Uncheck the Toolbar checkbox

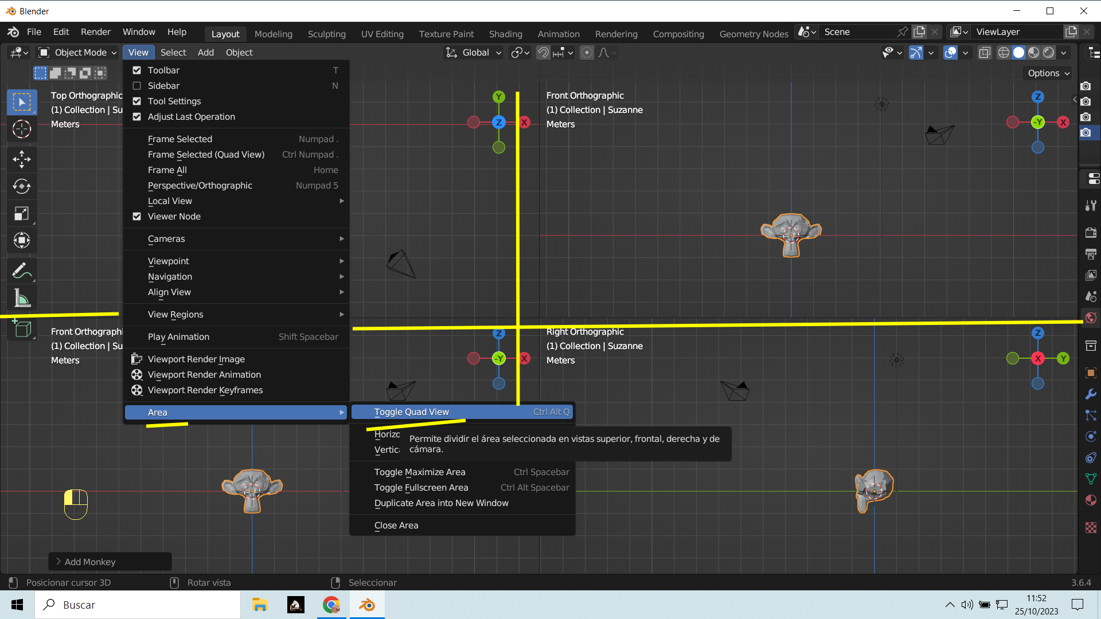[x=137, y=70]
